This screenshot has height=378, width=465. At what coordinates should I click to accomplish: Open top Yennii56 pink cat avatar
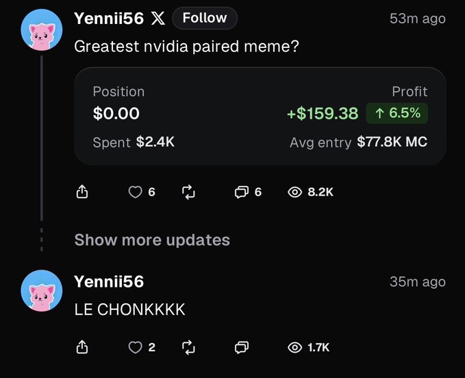pos(42,29)
